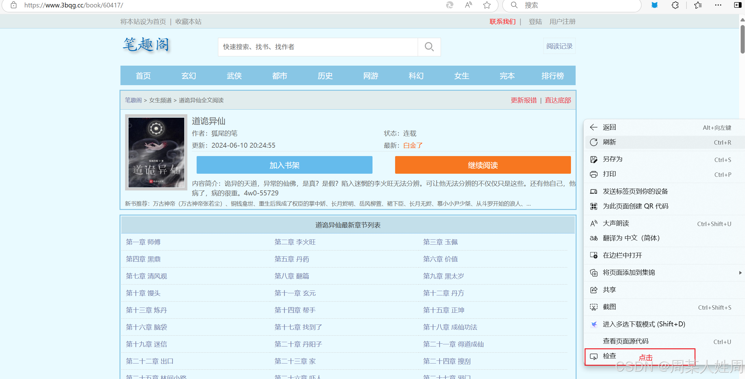This screenshot has width=745, height=379.
Task: Open the 科幻 navigation tab
Action: 416,76
